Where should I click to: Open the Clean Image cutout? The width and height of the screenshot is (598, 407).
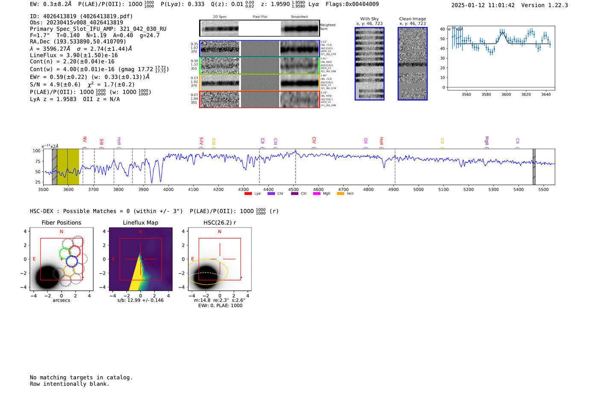413,64
